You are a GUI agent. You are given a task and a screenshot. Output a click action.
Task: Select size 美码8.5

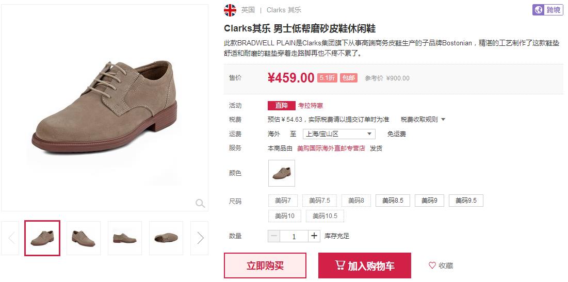click(393, 201)
